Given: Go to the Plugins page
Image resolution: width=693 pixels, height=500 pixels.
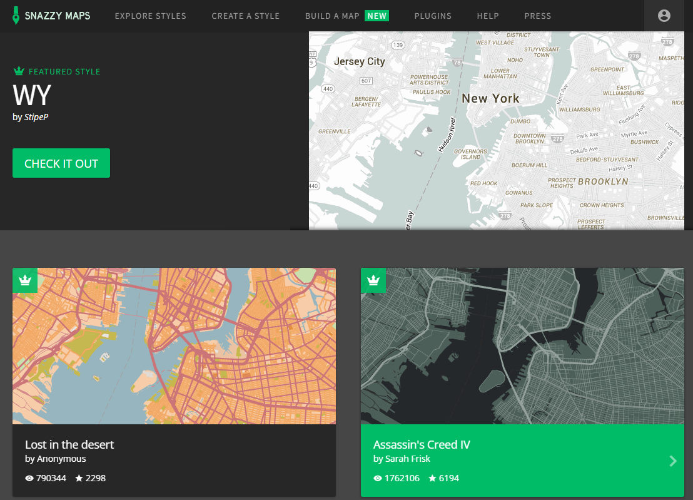Looking at the screenshot, I should tap(433, 16).
